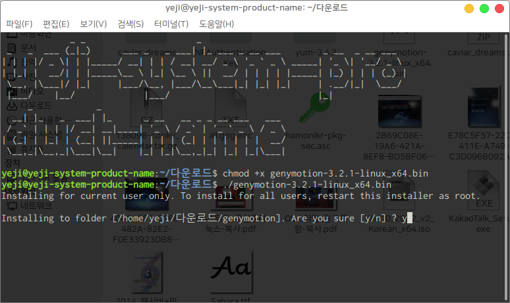Select the EXE icon for KakaoTalk_Setup

tap(483, 191)
